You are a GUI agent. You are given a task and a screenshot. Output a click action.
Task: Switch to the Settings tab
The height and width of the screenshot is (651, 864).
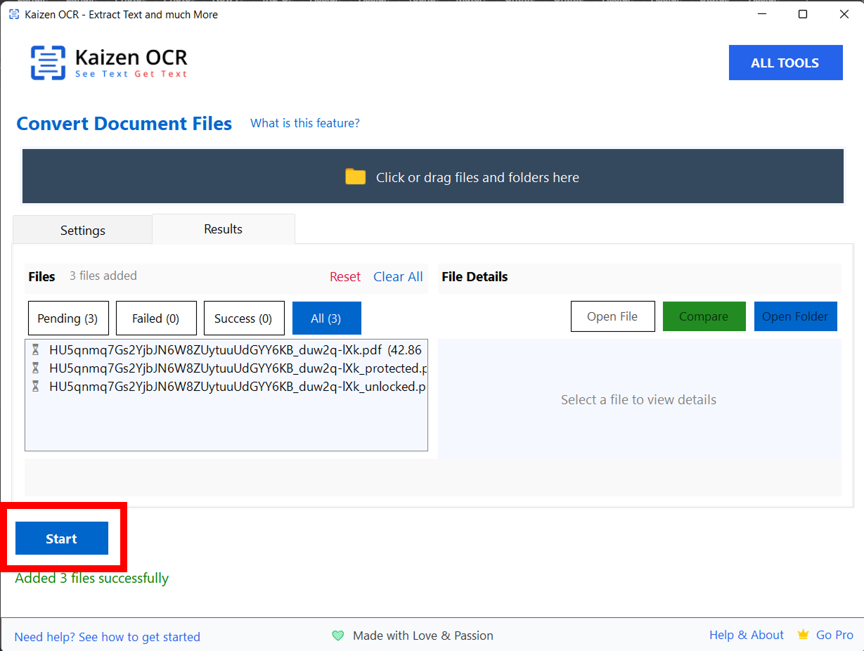click(x=82, y=231)
